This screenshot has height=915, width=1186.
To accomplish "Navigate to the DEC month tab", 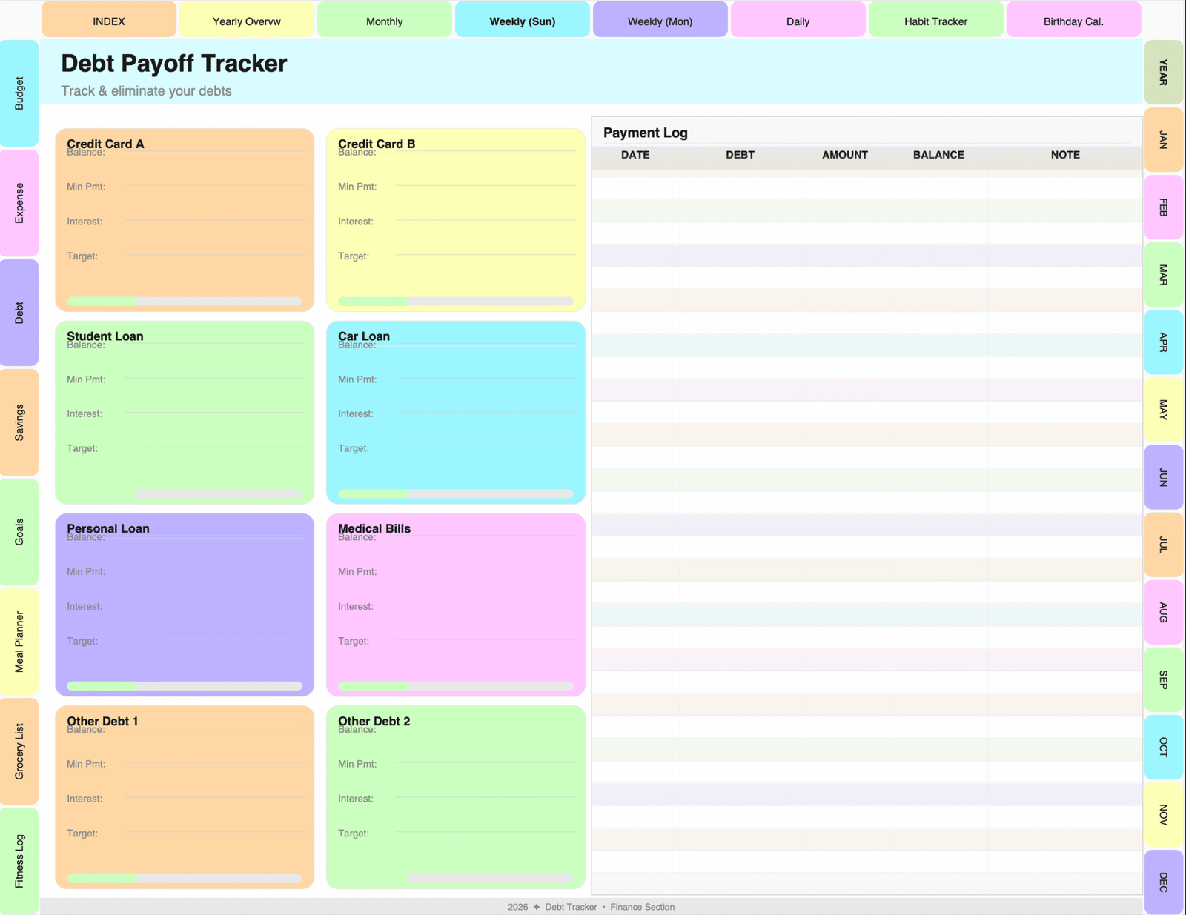I will point(1163,882).
